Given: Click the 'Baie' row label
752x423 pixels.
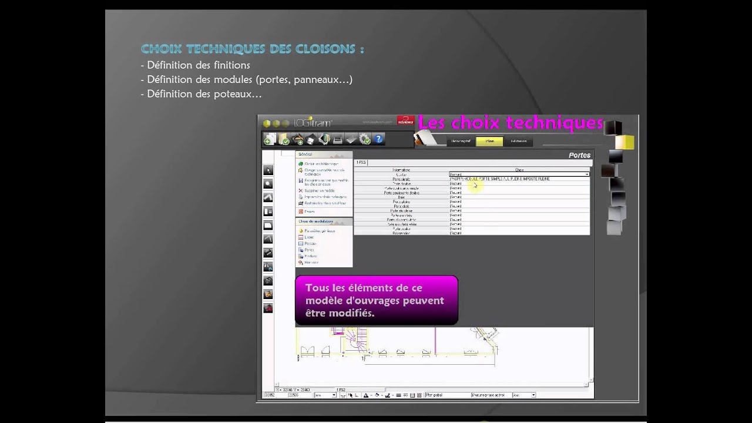Looking at the screenshot, I should (401, 197).
